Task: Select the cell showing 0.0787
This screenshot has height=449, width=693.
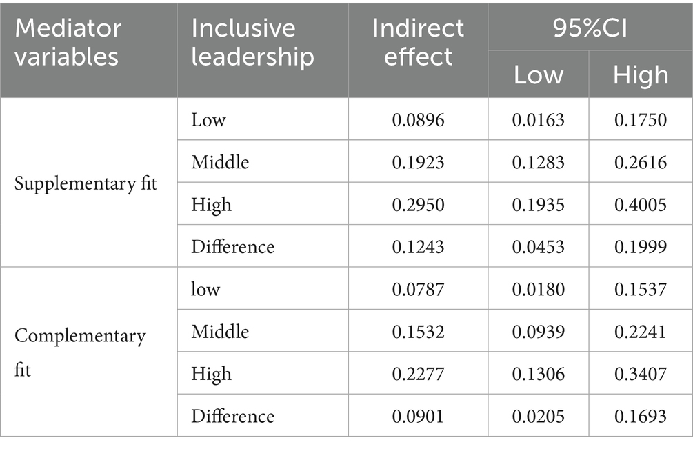Action: 418,288
